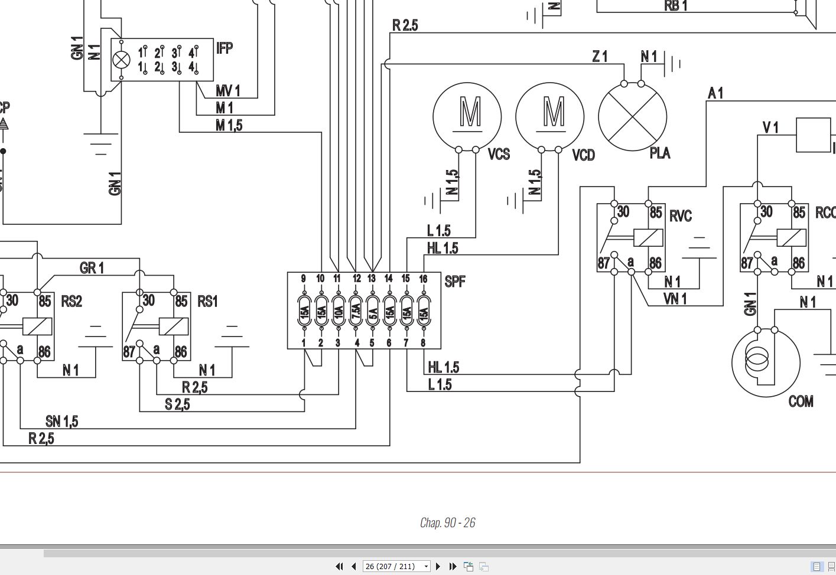This screenshot has height=575, width=836.
Task: Click the RVC relay coil symbol
Action: point(647,238)
